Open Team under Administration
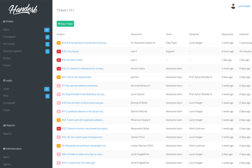 click(x=6, y=157)
